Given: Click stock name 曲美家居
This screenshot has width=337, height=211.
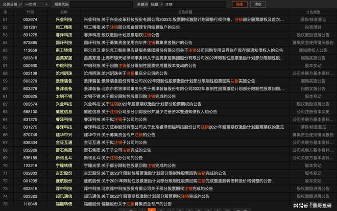Looking at the screenshot, I should 64,58.
